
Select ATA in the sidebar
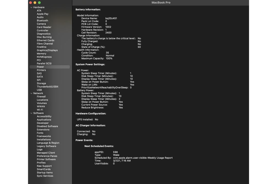[x=39, y=10]
